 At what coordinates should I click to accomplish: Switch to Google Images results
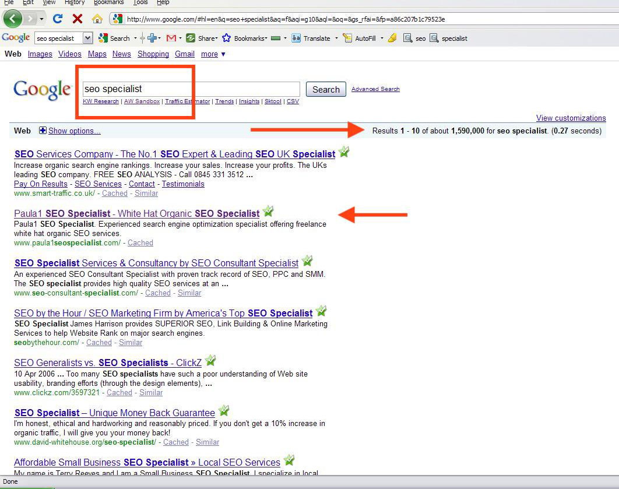(x=40, y=54)
